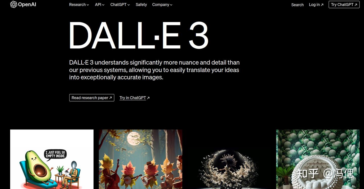The image size is (364, 189).
Task: Click the OpenAI logo icon
Action: [x=13, y=5]
